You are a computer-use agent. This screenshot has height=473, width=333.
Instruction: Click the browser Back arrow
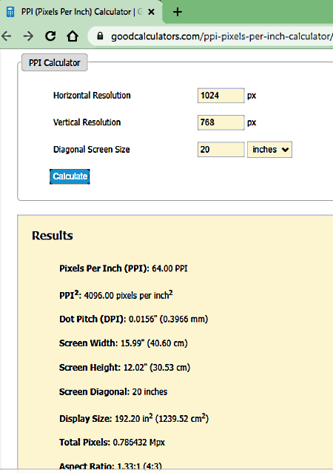[x=7, y=36]
